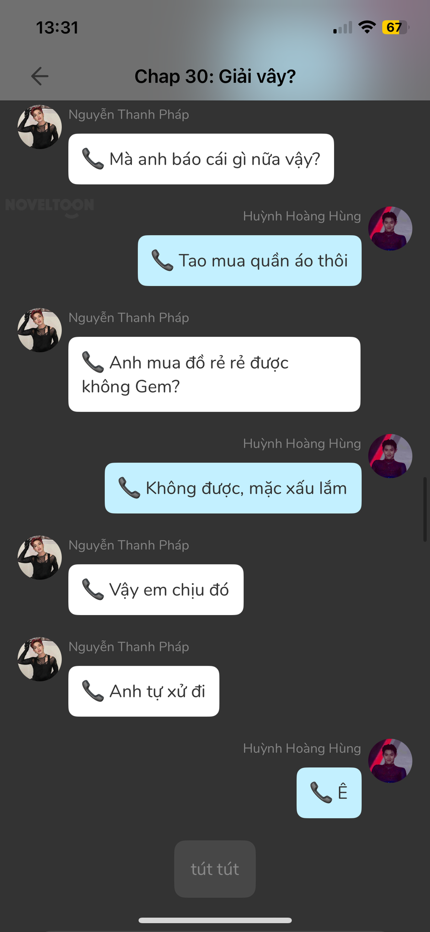The width and height of the screenshot is (430, 932).
Task: Tap the home indicator bar at the bottom
Action: pyautogui.click(x=215, y=920)
